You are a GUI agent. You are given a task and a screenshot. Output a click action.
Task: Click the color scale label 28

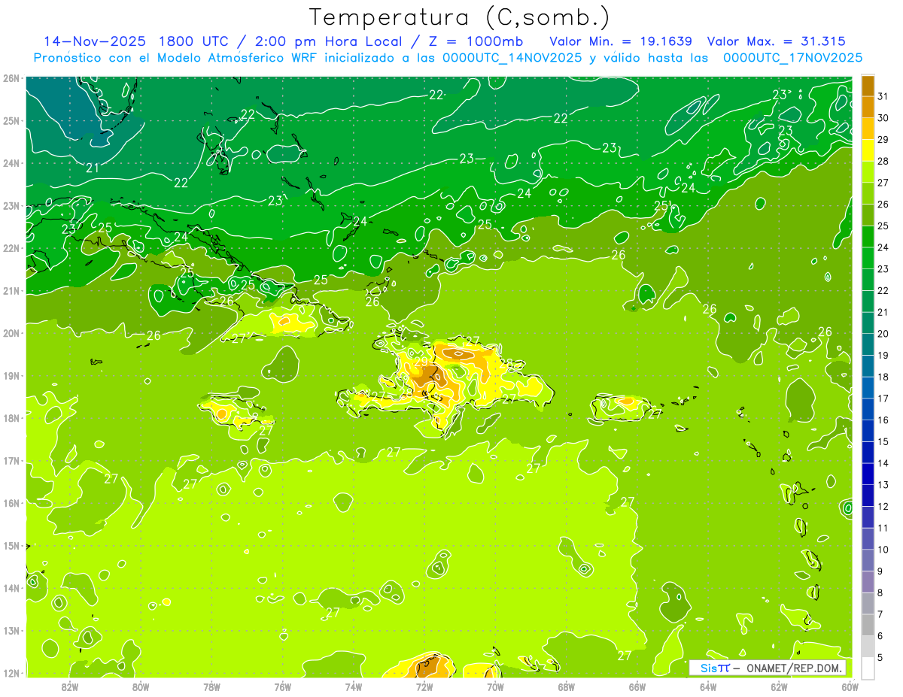(883, 161)
